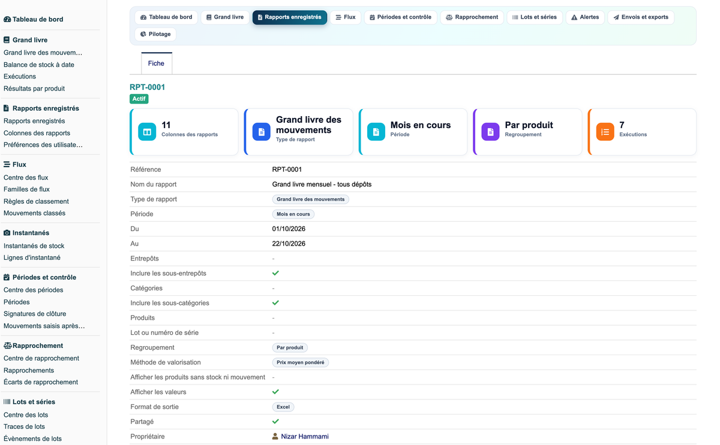Screen dimensions: 720x445
Task: Switch to the Flux top tab
Action: (x=346, y=17)
